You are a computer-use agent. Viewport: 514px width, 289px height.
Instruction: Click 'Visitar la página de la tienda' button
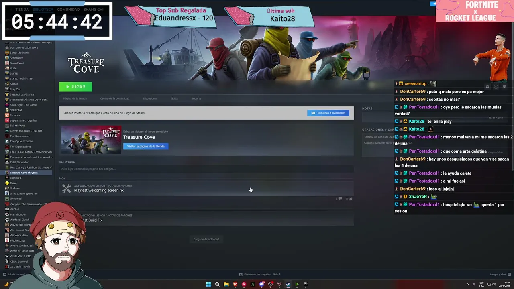[x=146, y=146]
